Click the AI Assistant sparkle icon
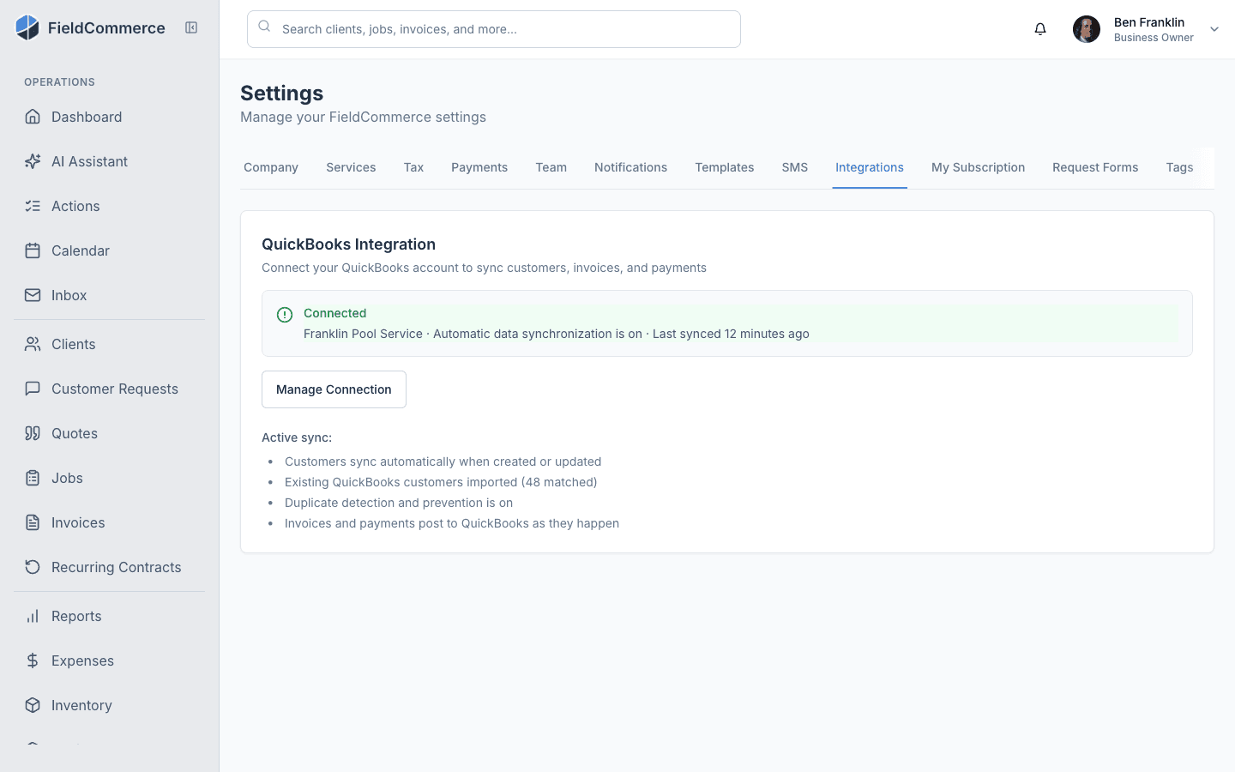Viewport: 1235px width, 772px height. click(x=33, y=161)
